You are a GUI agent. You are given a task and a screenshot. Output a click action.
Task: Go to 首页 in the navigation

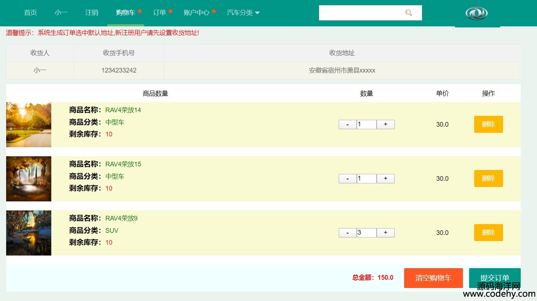point(30,13)
